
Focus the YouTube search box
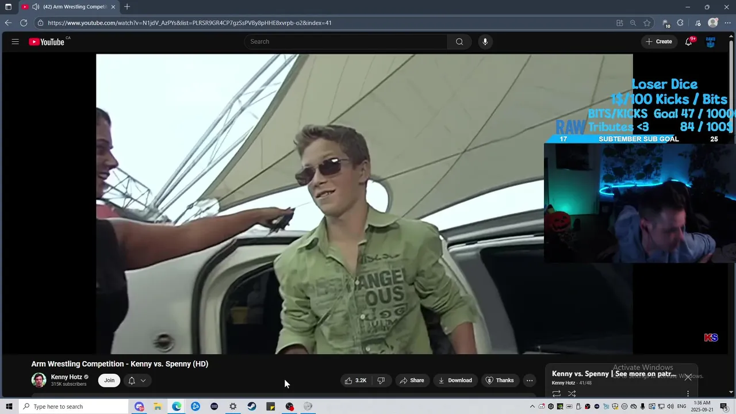(346, 41)
